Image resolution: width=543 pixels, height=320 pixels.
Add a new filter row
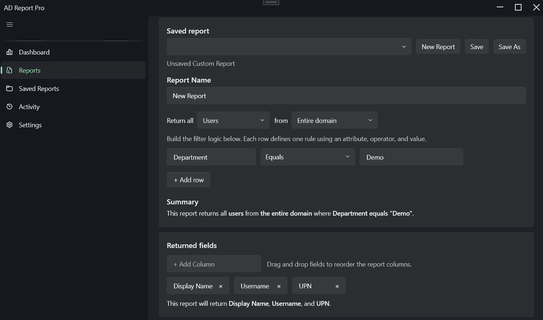point(189,180)
